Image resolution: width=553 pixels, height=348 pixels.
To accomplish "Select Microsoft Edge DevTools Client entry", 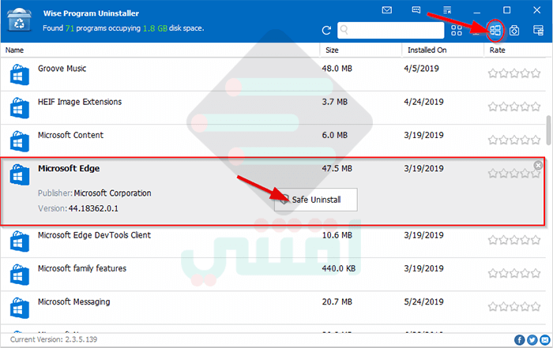I will coord(94,235).
